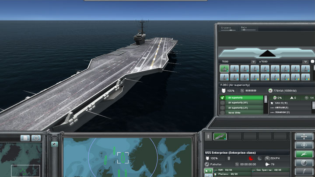Toggle the white checkbox right of the TODO dropdowns
The width and height of the screenshot is (315, 177).
[x=312, y=62]
